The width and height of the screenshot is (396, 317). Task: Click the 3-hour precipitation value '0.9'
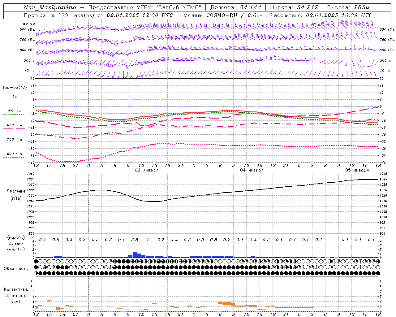click(x=200, y=240)
